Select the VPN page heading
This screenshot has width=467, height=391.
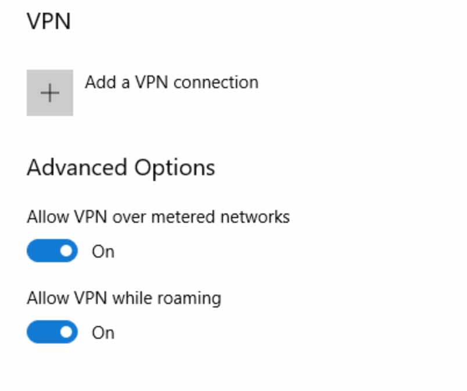[49, 21]
